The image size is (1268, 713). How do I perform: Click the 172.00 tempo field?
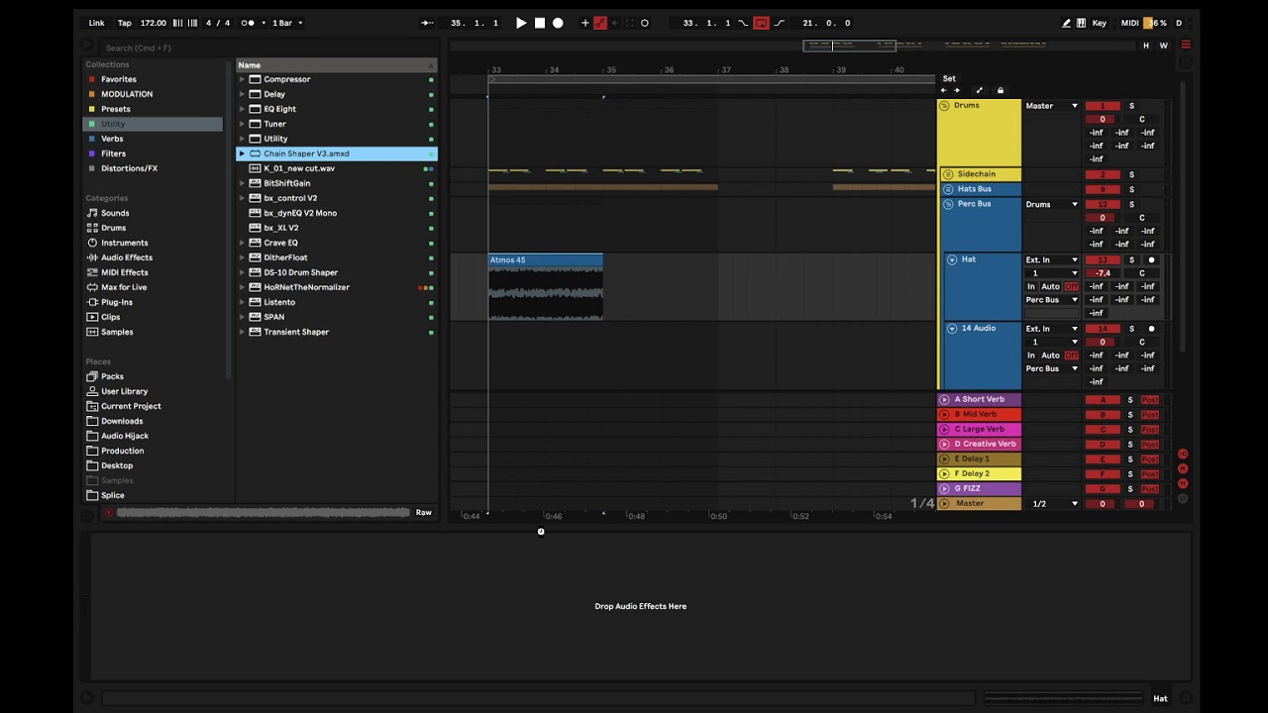154,23
